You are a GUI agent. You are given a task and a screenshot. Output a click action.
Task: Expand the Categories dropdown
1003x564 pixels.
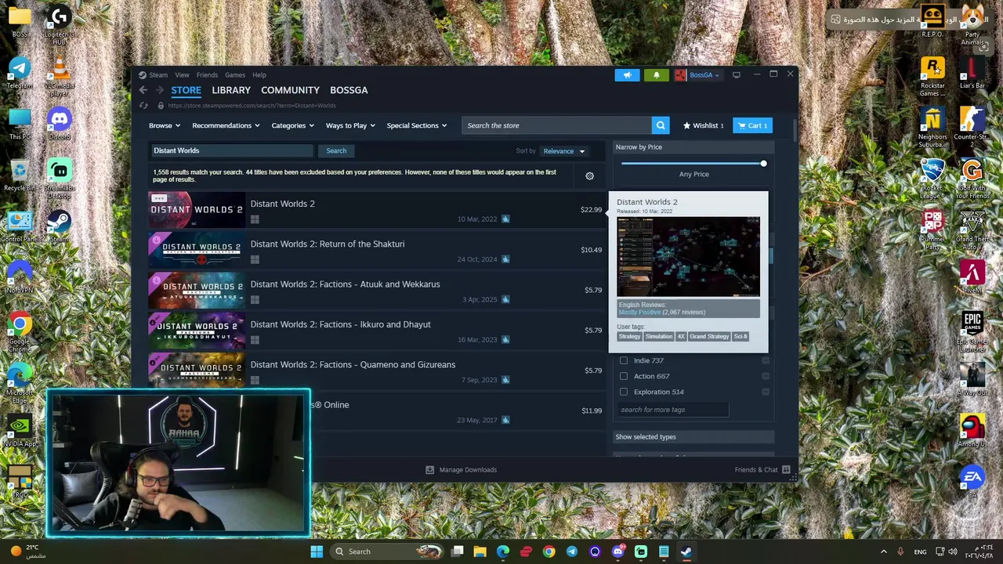tap(292, 125)
